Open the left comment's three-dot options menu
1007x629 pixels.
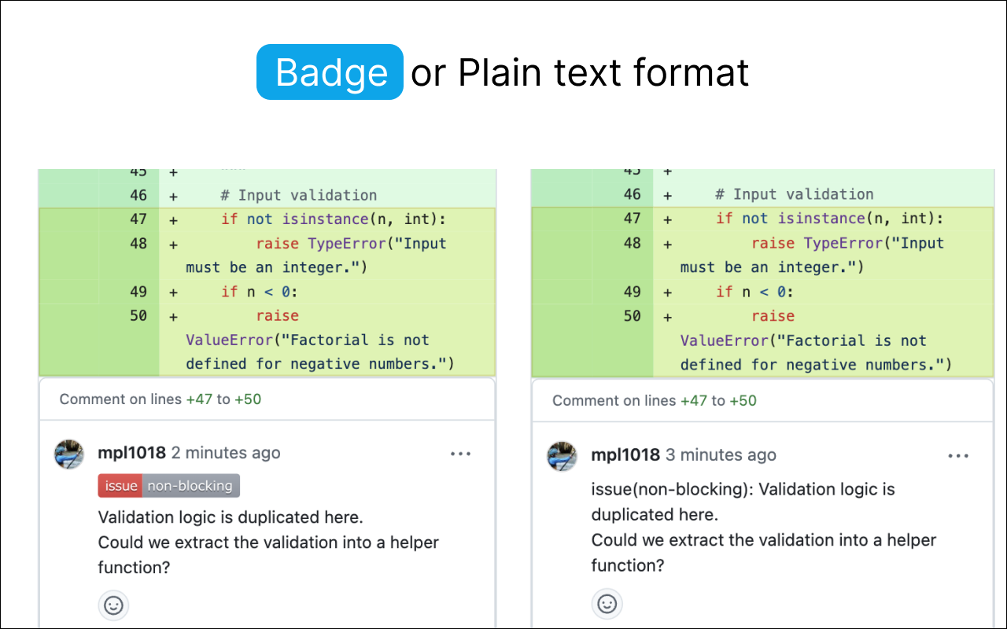pos(460,454)
